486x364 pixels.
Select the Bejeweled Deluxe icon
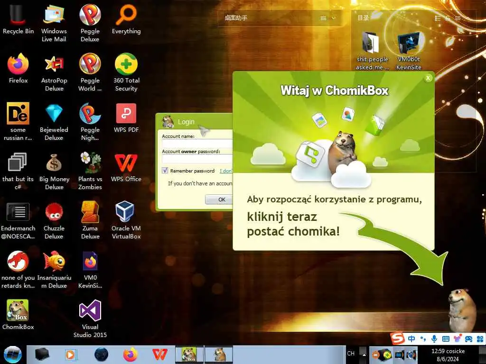(x=54, y=121)
